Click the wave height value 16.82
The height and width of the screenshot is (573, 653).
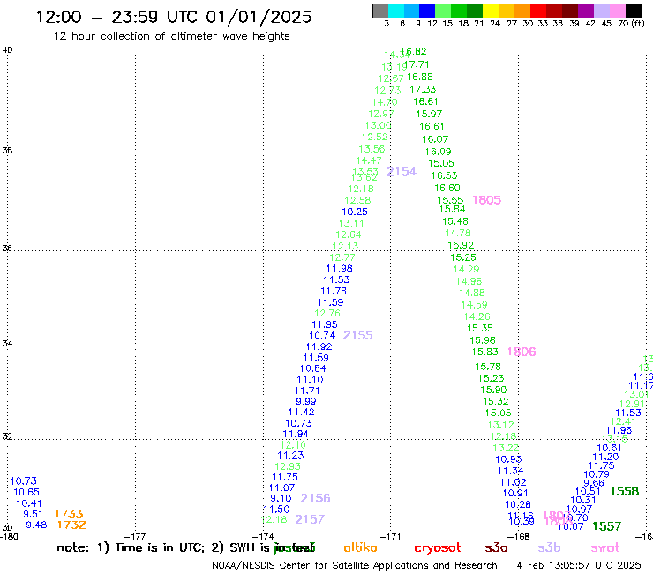tap(414, 52)
